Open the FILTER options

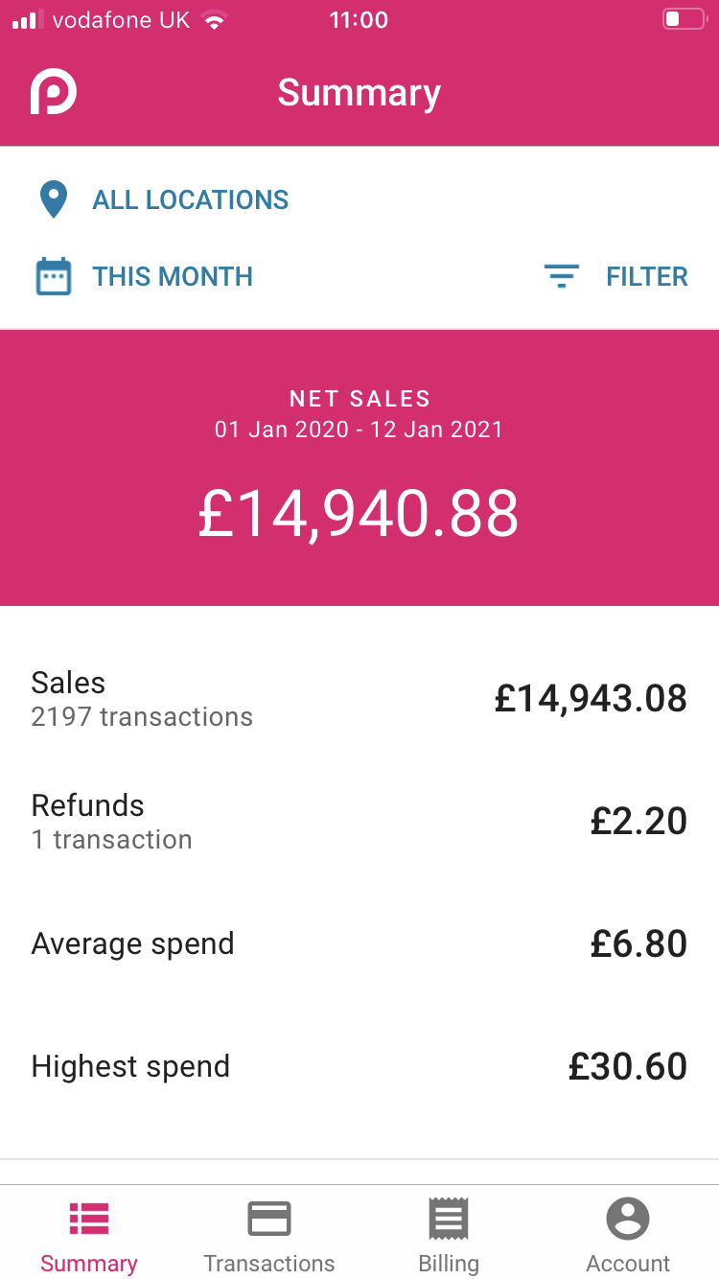[x=647, y=277]
